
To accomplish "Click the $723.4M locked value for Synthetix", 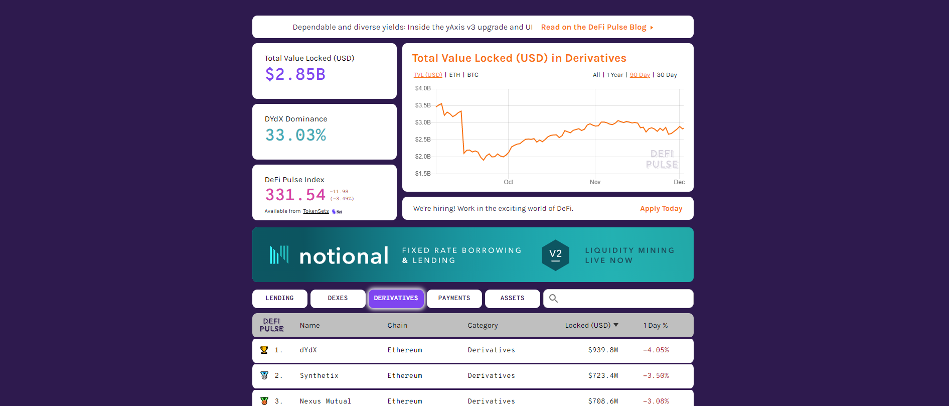I will 603,375.
